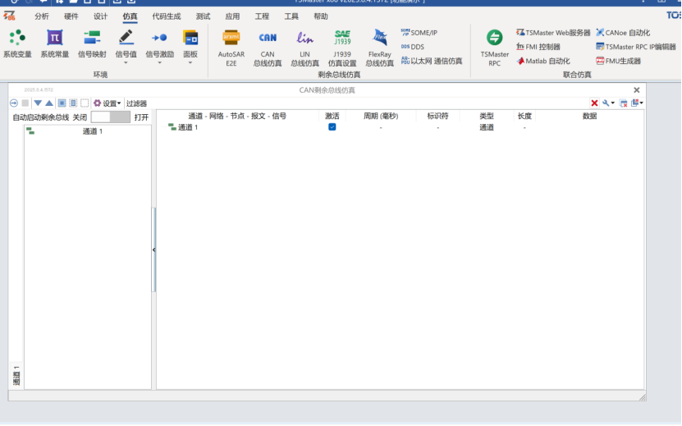Click the blue wrench tool icon
Viewport: 682px width, 426px height.
pos(606,103)
